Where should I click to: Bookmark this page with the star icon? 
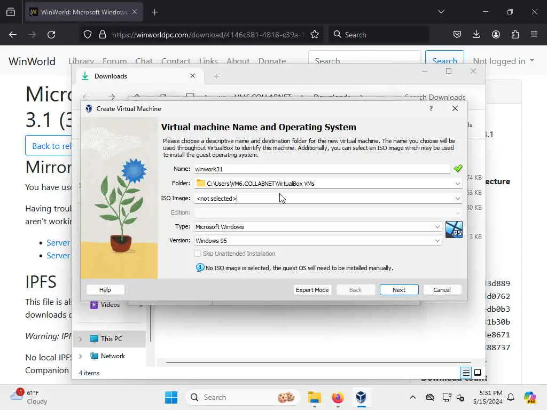315,35
